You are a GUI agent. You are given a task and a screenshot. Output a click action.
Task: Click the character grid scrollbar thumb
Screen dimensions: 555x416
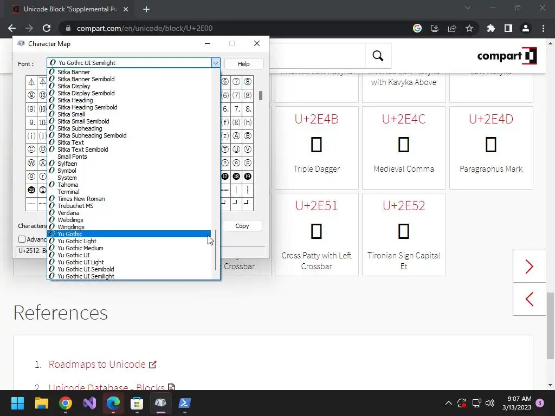[x=261, y=95]
